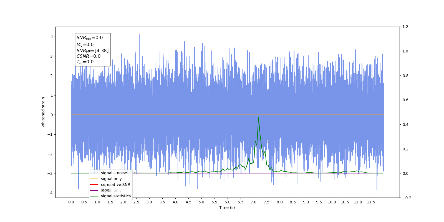The height and width of the screenshot is (222, 444).
Task: Click the 'signal statistics' legend entry
Action: 116,196
